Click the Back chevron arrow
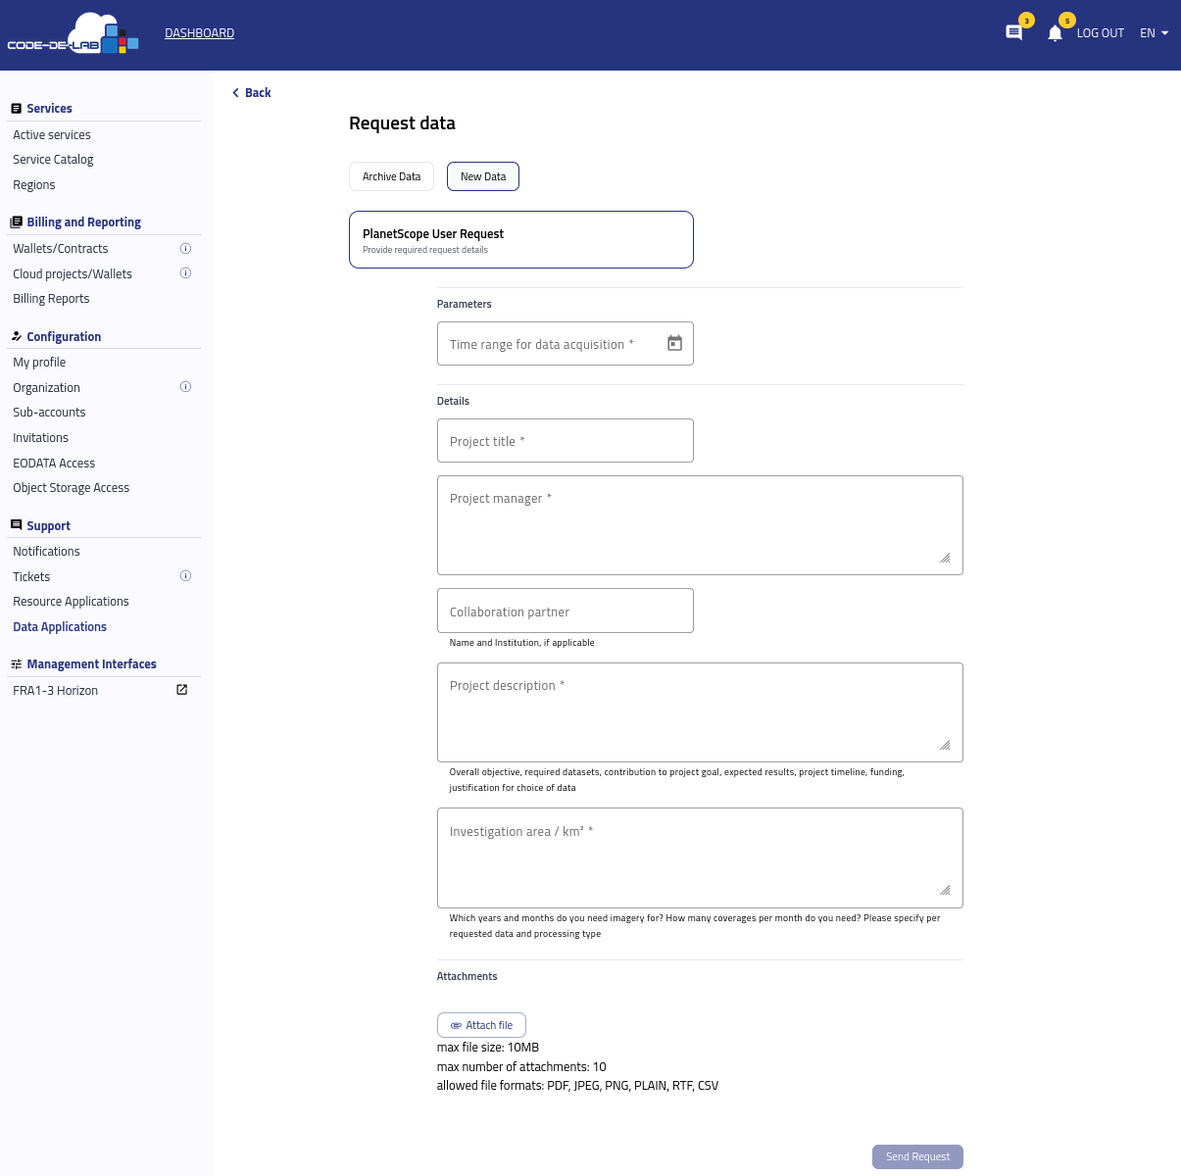The image size is (1181, 1176). pos(235,93)
